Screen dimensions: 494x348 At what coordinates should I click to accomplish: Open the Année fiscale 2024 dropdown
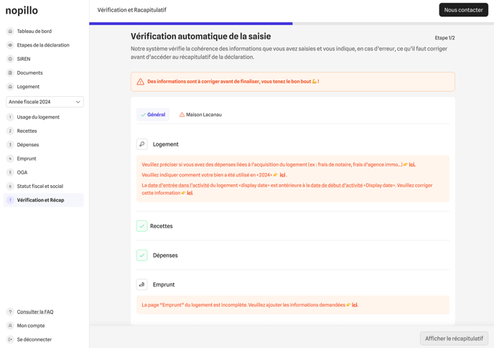coord(45,102)
